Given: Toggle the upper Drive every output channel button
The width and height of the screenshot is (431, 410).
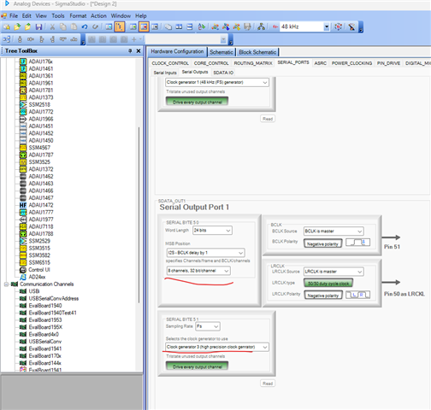Looking at the screenshot, I should tap(197, 102).
